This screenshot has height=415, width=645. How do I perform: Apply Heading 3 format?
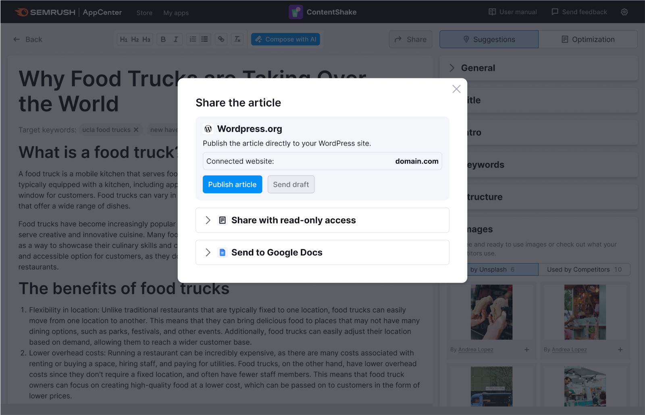click(x=146, y=40)
